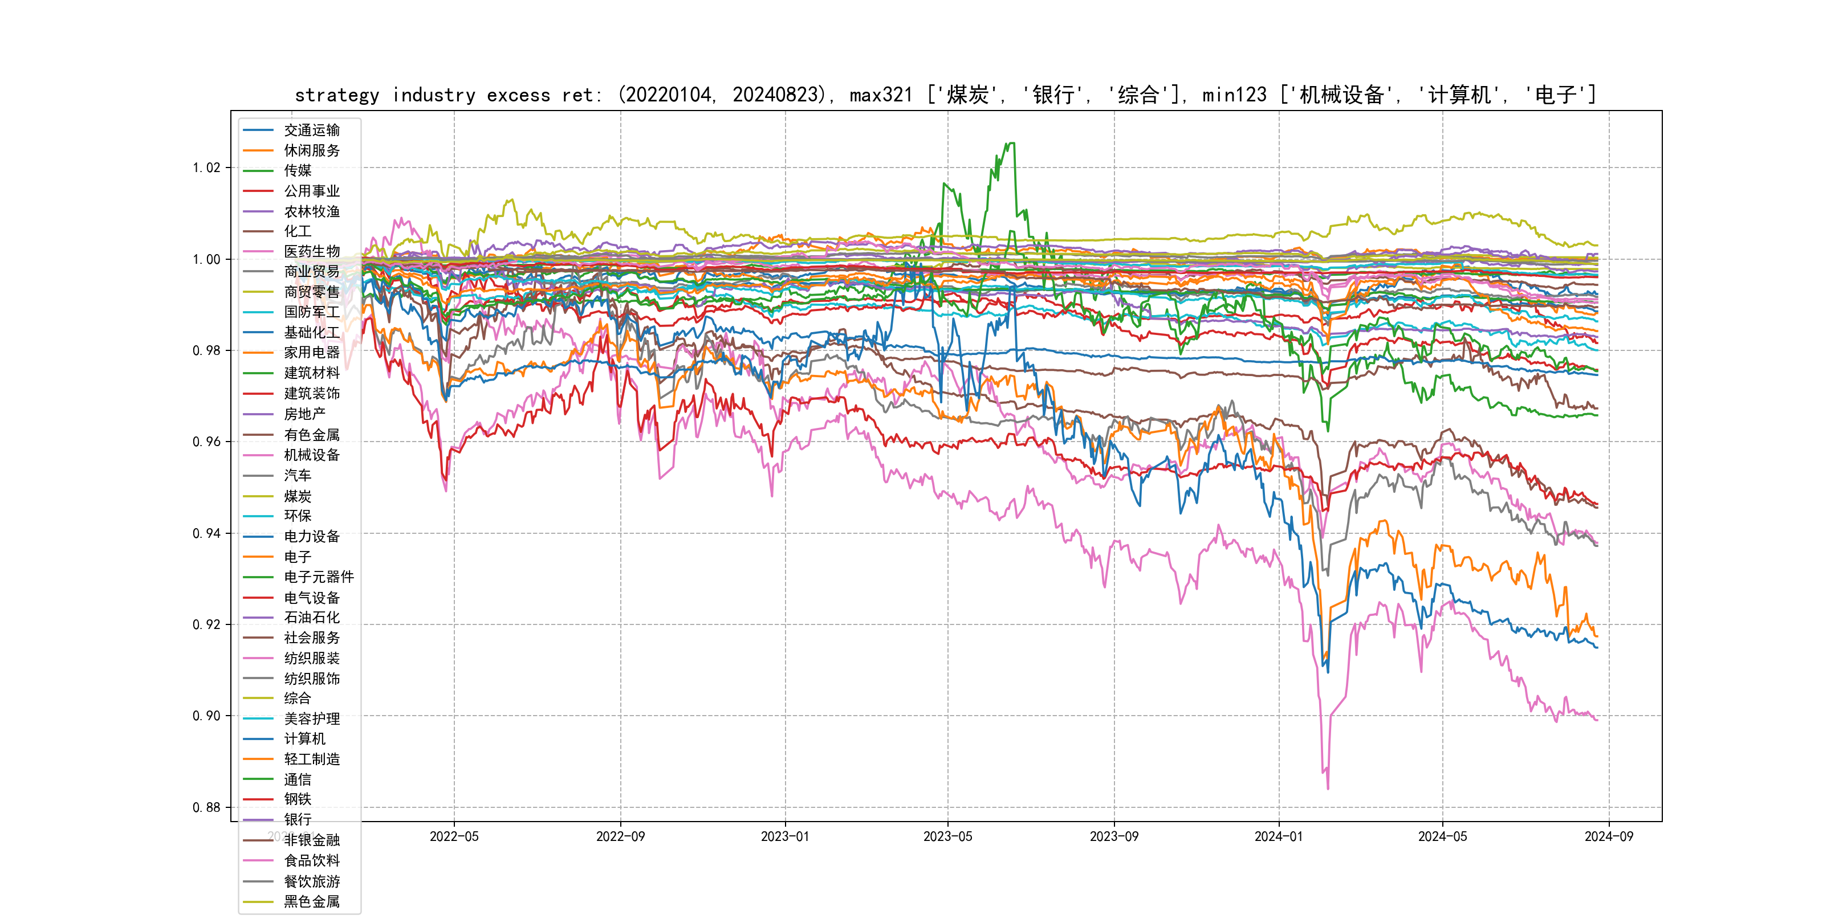The image size is (1847, 923).
Task: Click the 国防军工 legend line swatch
Action: 258,312
